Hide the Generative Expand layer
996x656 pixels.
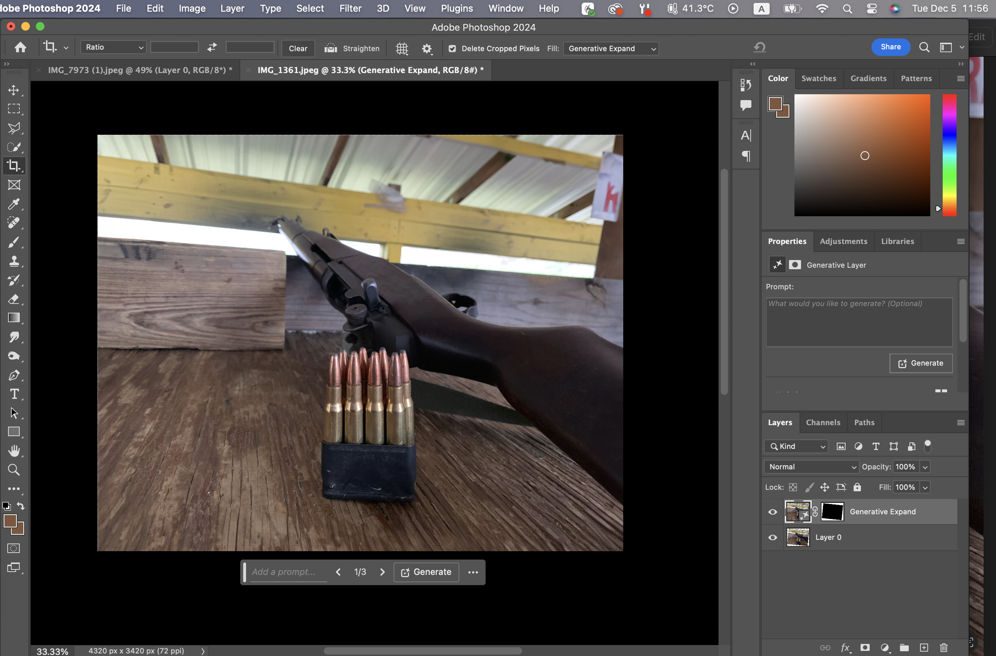coord(773,512)
